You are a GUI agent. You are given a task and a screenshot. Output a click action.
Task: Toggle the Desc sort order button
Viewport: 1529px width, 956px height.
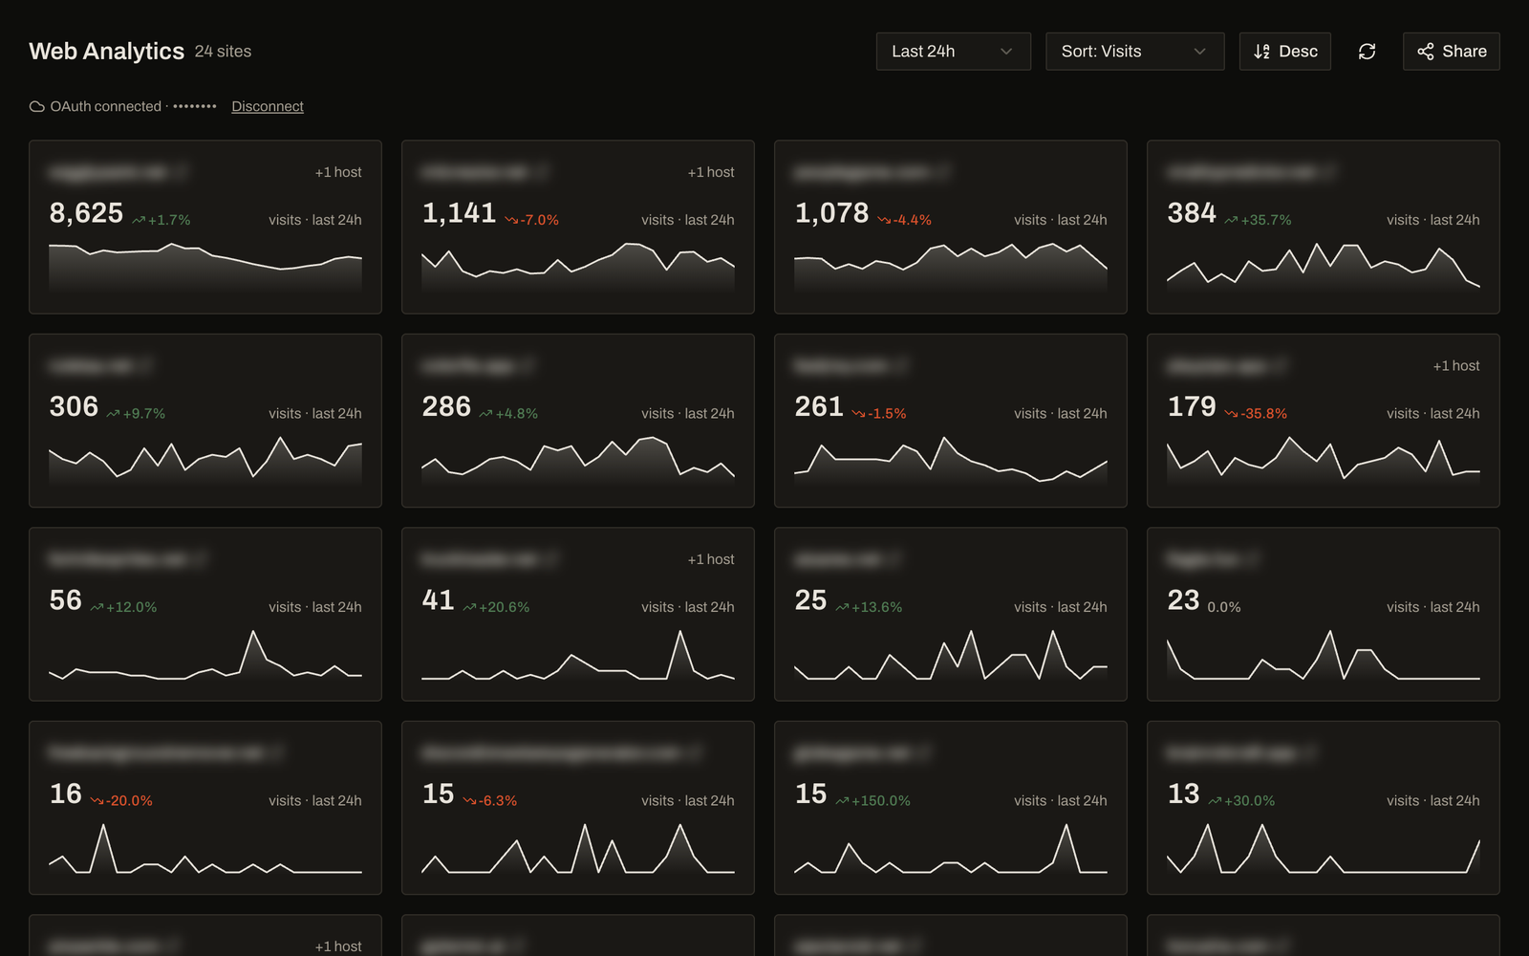coord(1285,52)
